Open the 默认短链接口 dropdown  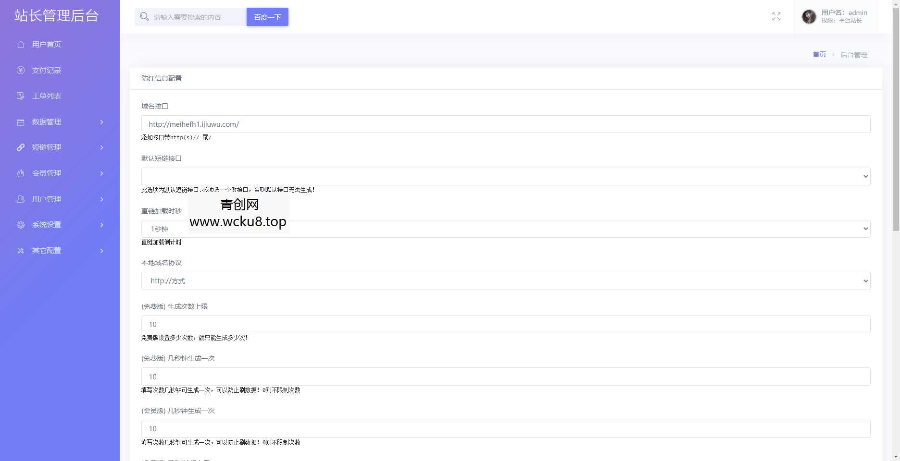[505, 176]
